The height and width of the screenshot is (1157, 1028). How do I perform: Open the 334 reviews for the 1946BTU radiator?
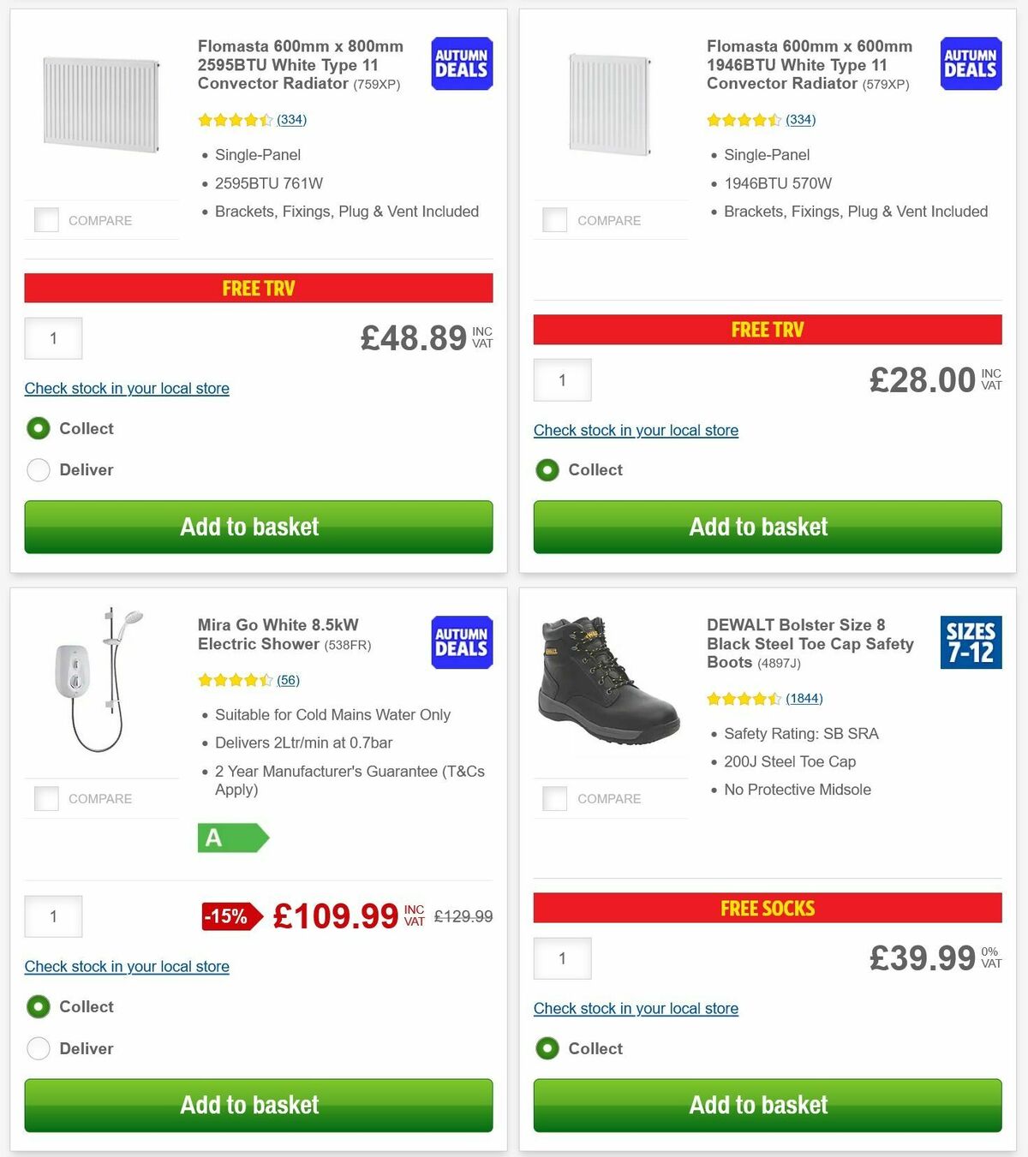[x=799, y=119]
